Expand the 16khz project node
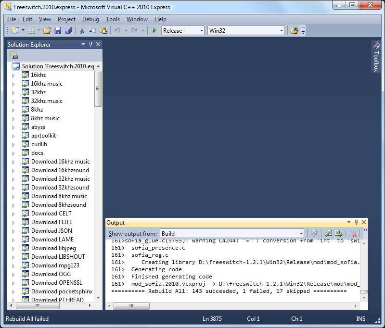This screenshot has height=328, width=385. (x=13, y=76)
